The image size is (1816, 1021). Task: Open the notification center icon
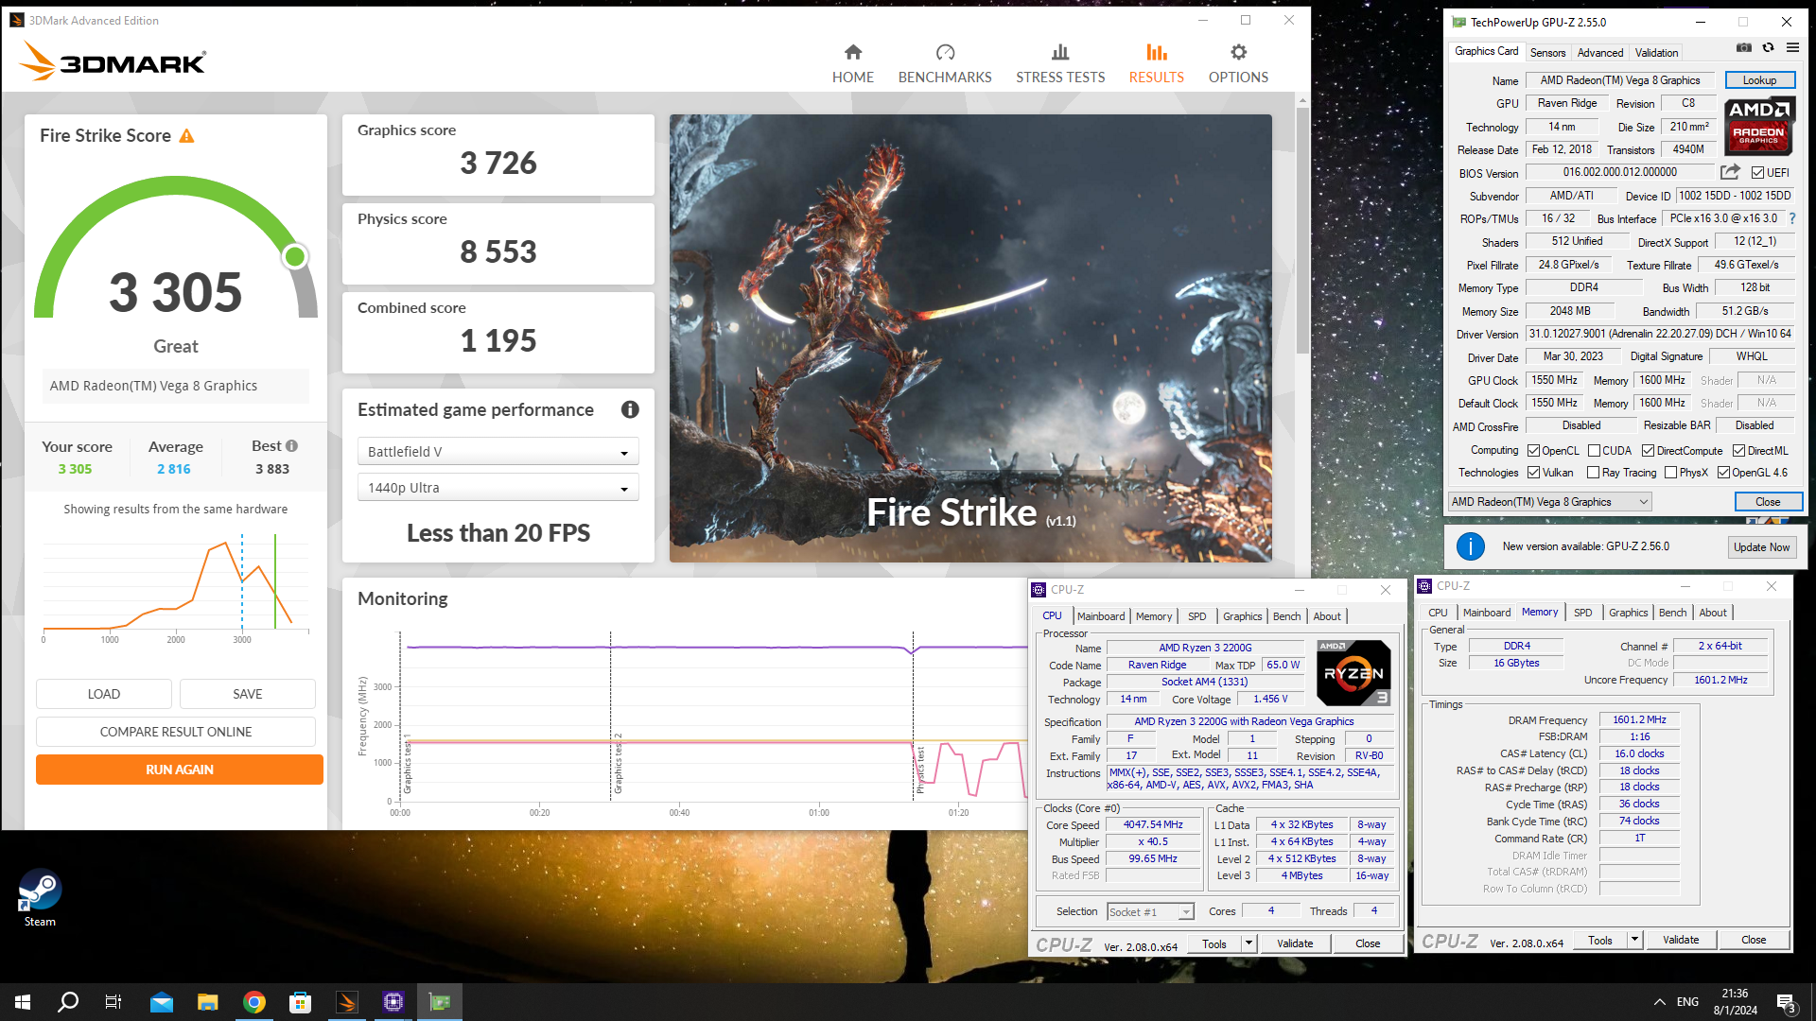1787,1002
